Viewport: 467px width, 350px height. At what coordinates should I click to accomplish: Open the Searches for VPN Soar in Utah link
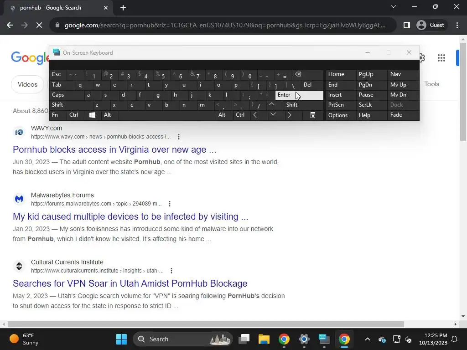130,283
